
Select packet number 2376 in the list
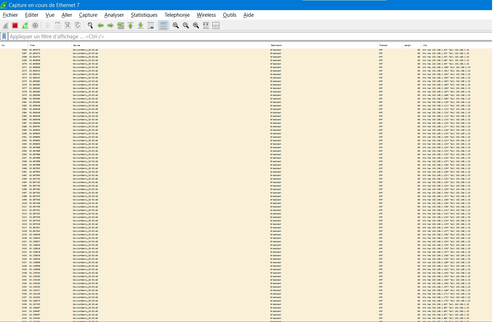(246, 85)
